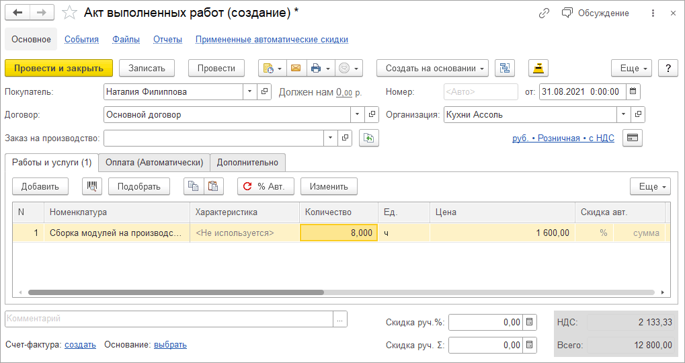Open the date picker calendar icon

pos(633,91)
